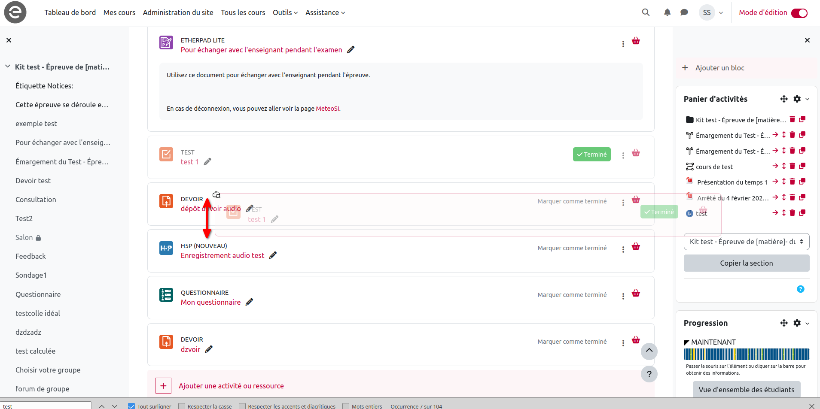Open the section selector in Panier d'activités

[746, 242]
